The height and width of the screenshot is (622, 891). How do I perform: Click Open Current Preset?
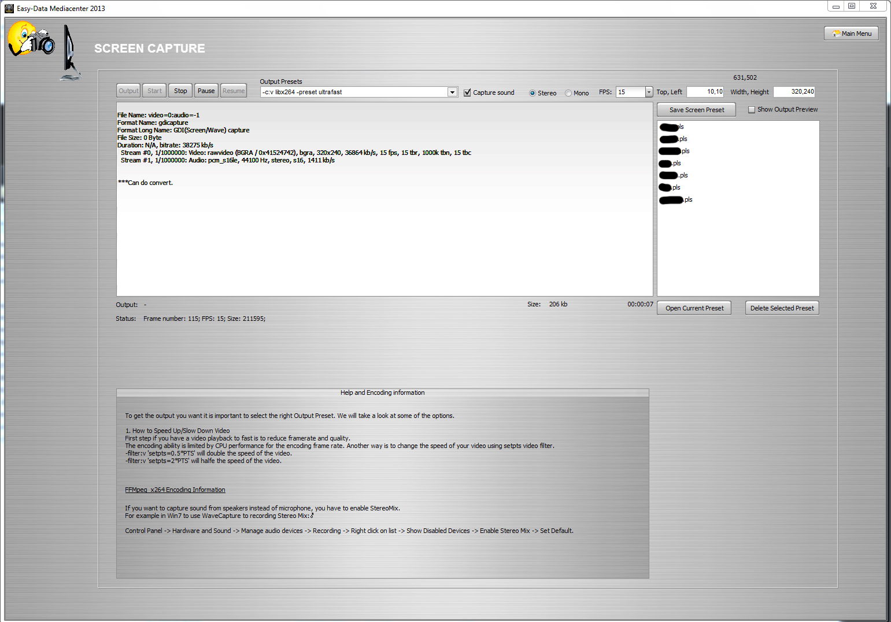click(694, 308)
